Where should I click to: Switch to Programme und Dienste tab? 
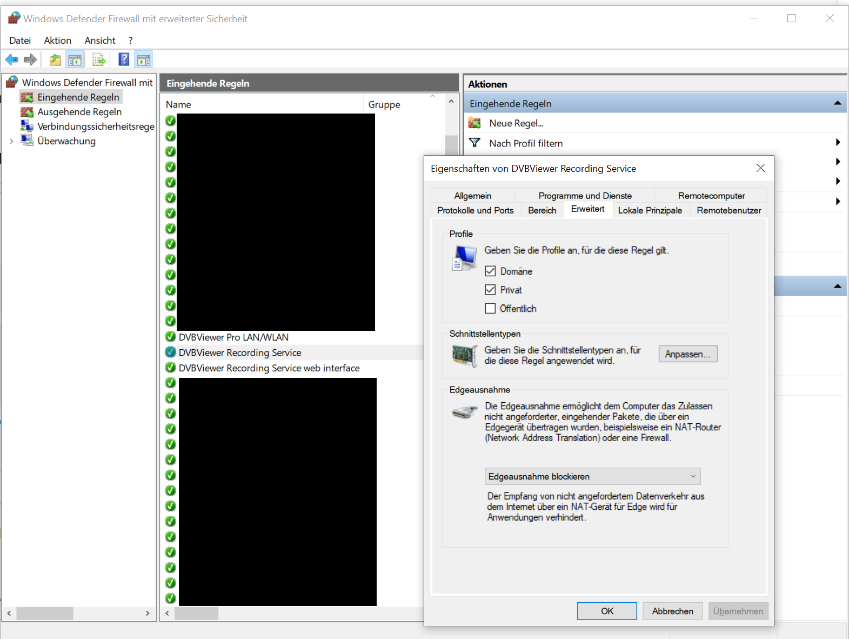(x=585, y=196)
